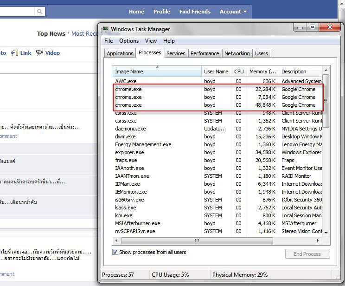345x286 pixels.
Task: Select the daemonu.exe process row
Action: 218,129
